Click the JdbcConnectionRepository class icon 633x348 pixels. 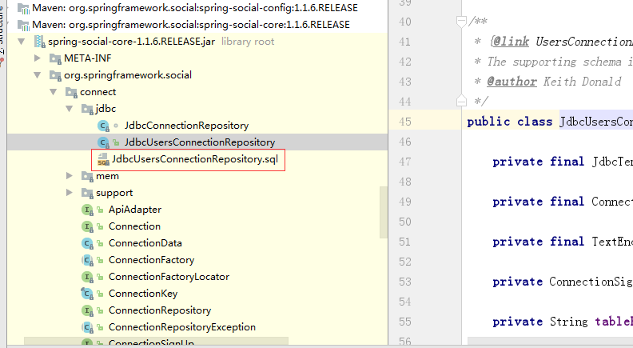103,126
